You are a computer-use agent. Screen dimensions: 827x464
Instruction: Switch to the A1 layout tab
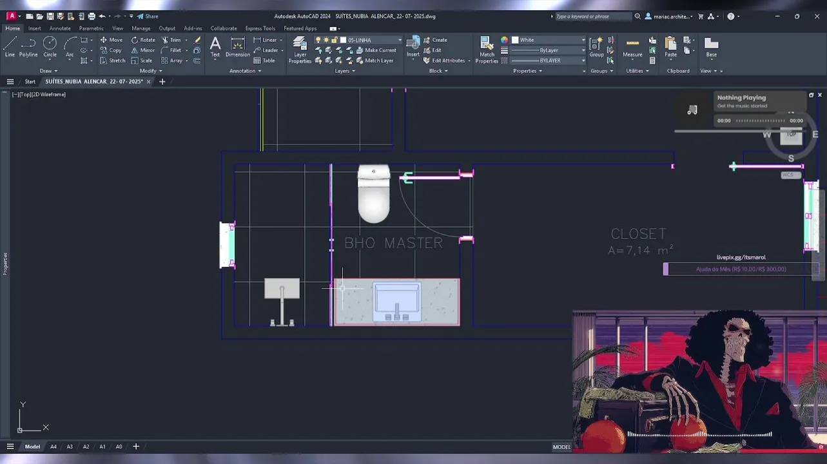[102, 447]
